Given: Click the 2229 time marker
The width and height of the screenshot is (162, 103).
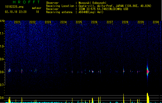Looking at the screenshot, I should (x=141, y=22).
